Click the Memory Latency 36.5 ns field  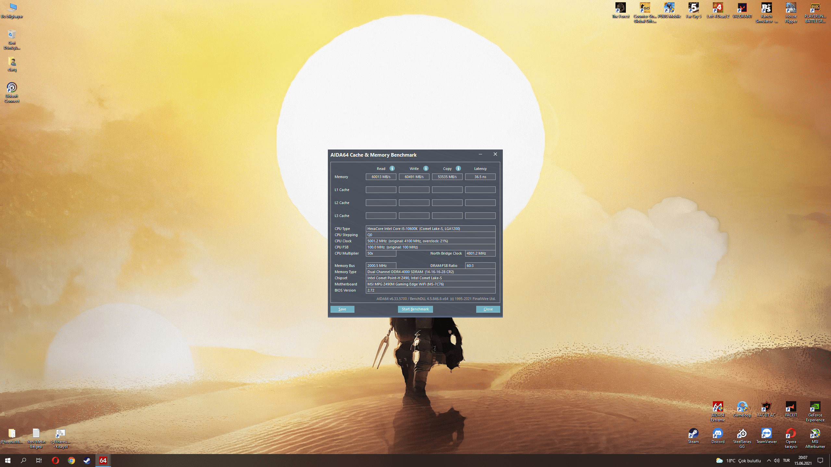(480, 177)
